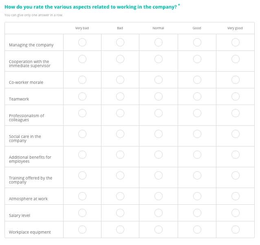260x245 pixels.
Task: Choose Good for Additional benefits for employees
Action: point(197,155)
